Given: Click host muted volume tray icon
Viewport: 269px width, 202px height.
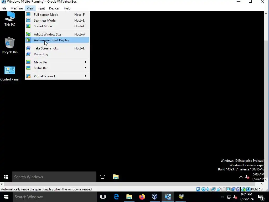Looking at the screenshot, I should click(235, 197).
